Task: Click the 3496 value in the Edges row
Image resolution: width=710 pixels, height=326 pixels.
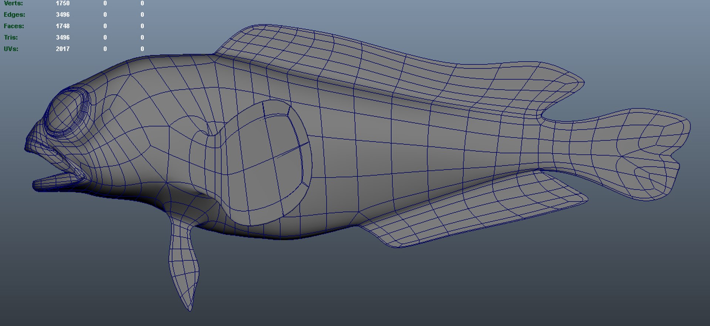Action: pyautogui.click(x=62, y=15)
